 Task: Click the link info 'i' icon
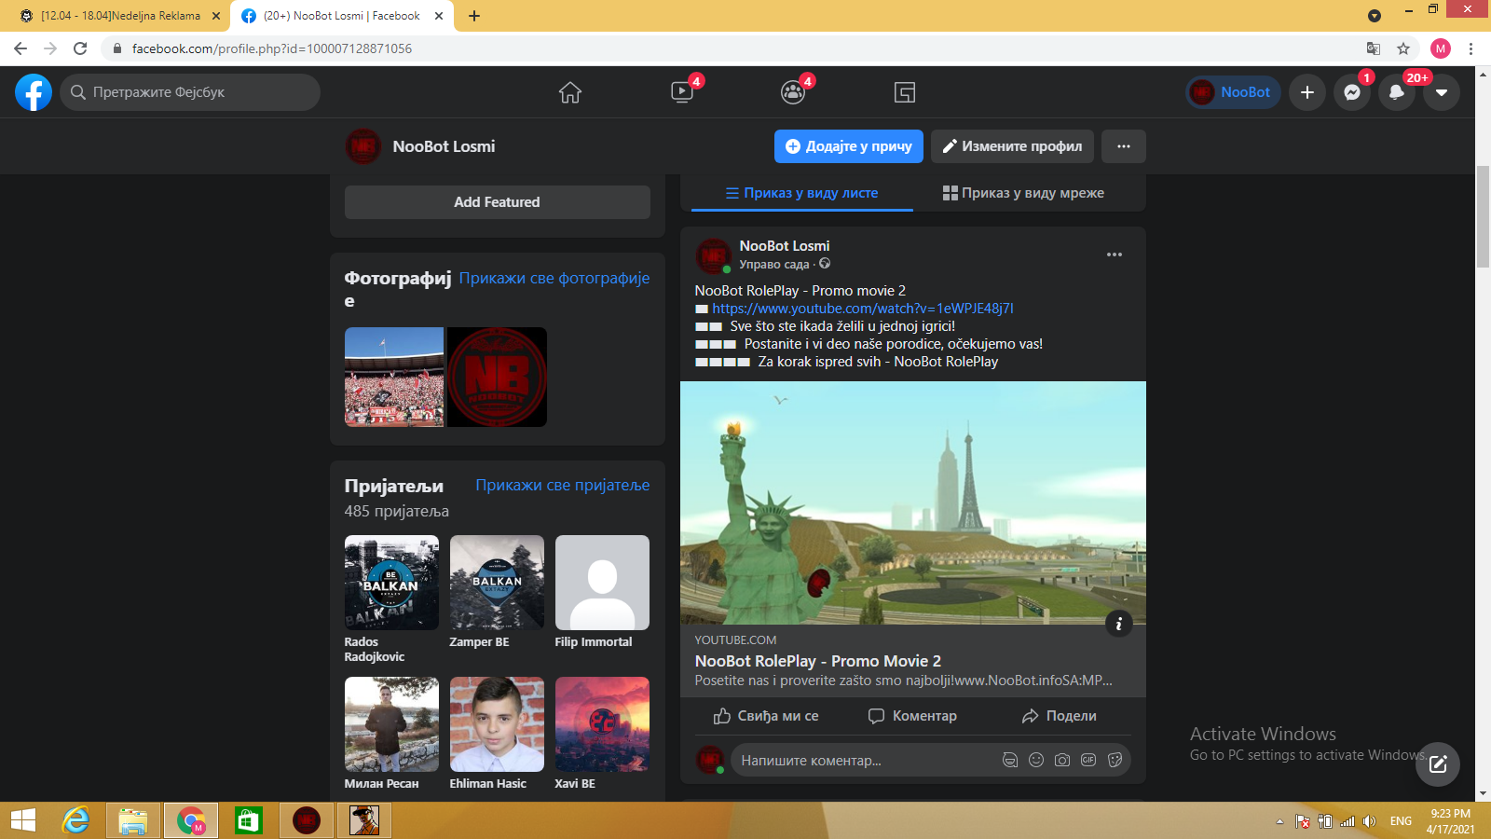1118,624
